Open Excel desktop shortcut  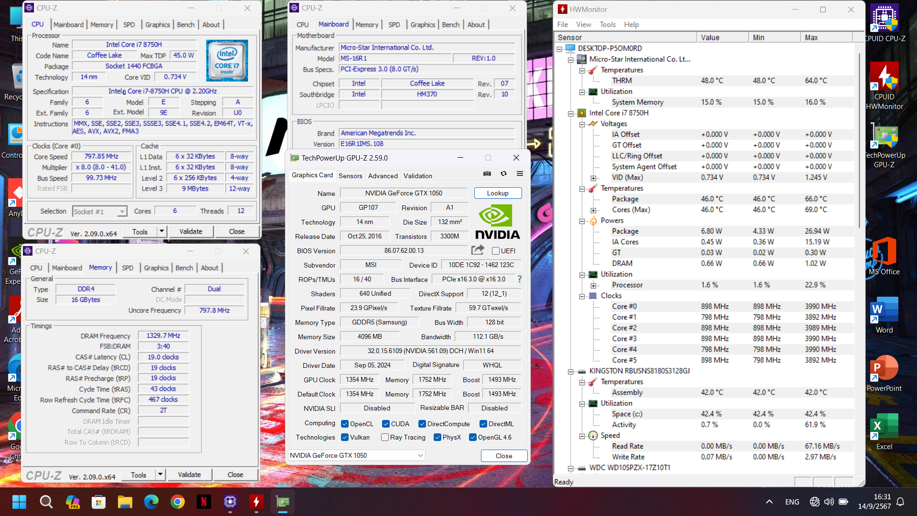pos(885,431)
